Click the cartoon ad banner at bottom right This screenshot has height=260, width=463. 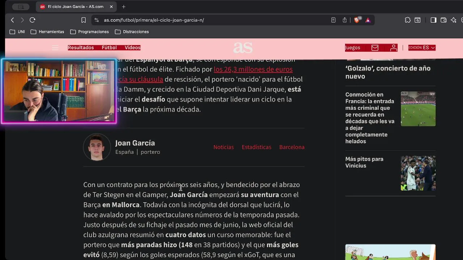(x=390, y=252)
